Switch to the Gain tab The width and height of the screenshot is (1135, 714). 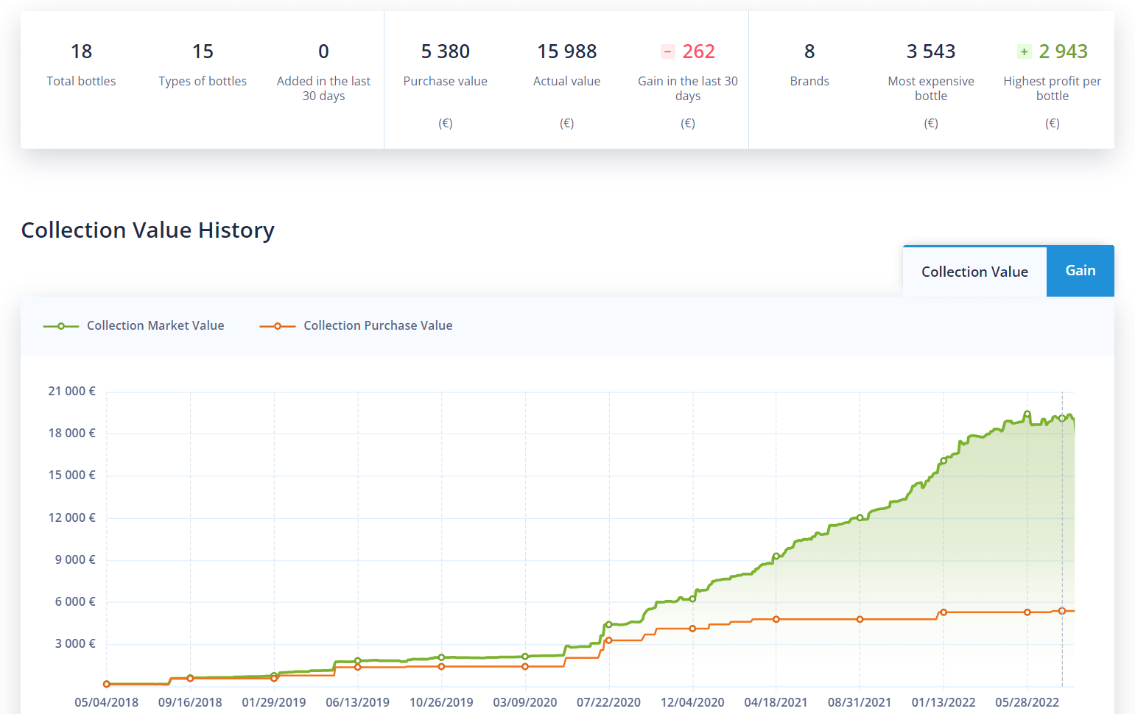coord(1080,271)
